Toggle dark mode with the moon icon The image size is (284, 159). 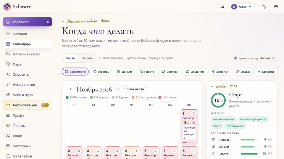264,7
